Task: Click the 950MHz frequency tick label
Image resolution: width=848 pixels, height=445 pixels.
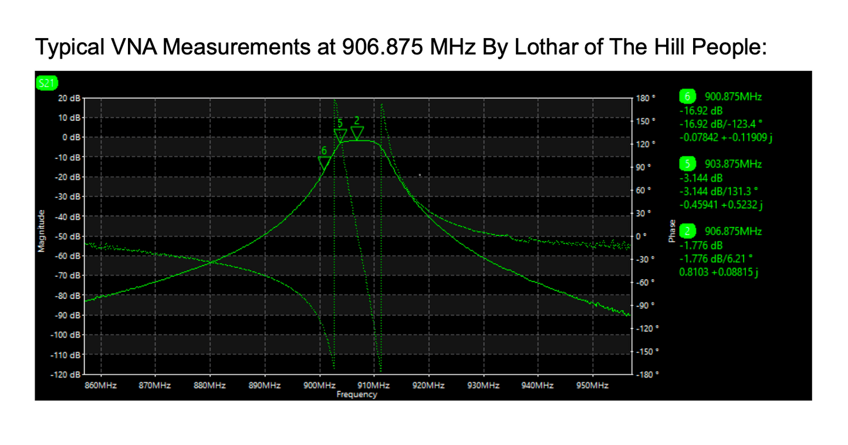Action: point(592,385)
